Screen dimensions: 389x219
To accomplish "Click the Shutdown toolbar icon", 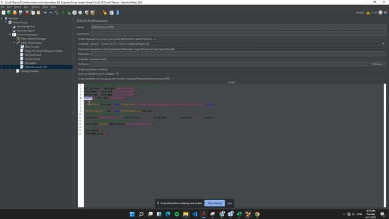I will (80, 13).
